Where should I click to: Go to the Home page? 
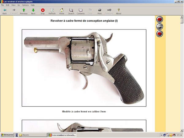tap(62, 11)
